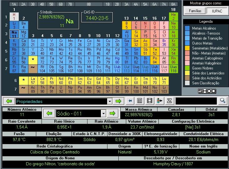Image resolution: width=229 pixels, height=169 pixels.
Task: Click the blue pin icon in toolbar
Action: coord(130,101)
